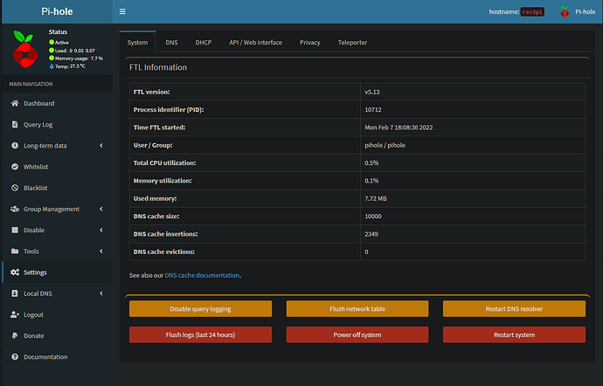
Task: Click Restart DNS resolver button
Action: tap(514, 309)
